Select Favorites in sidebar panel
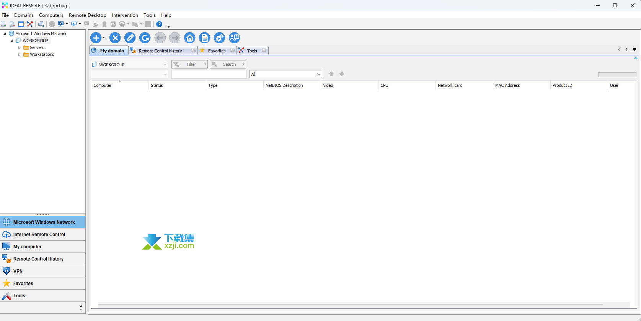This screenshot has height=321, width=641. pyautogui.click(x=42, y=284)
